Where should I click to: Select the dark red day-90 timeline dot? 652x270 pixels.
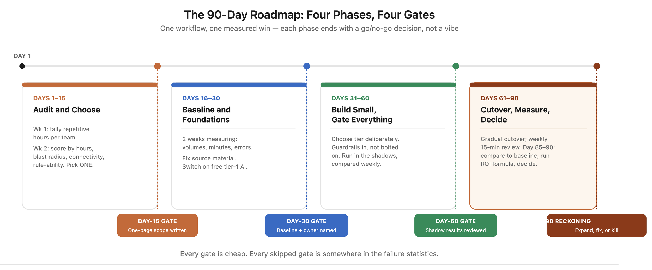click(596, 66)
